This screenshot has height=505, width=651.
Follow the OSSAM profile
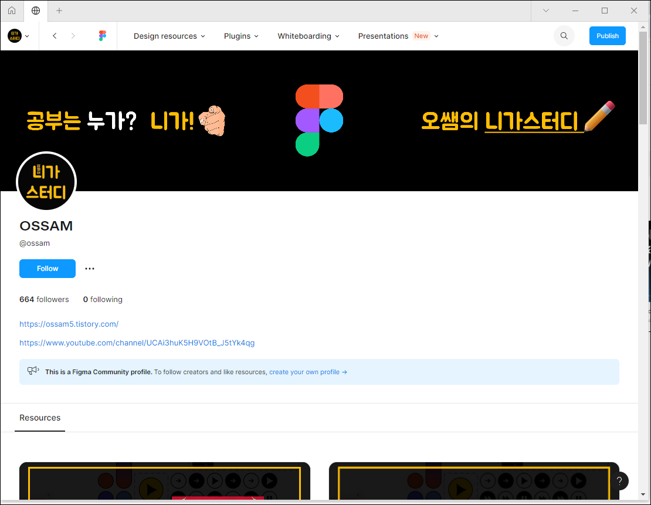tap(48, 268)
